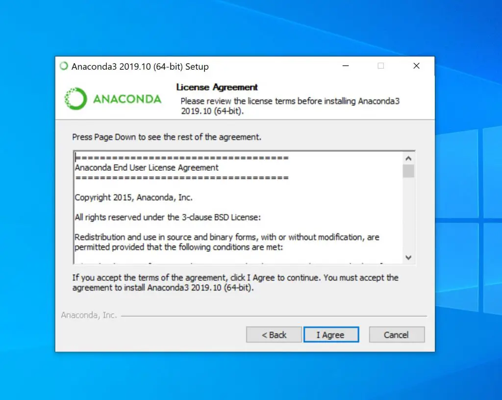Go back with the < Back button
502x400 pixels.
coord(274,335)
